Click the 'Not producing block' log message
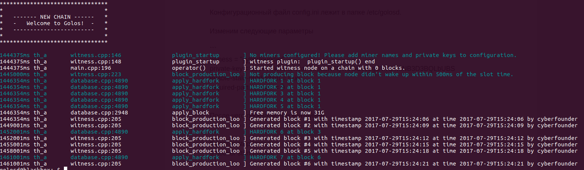Image resolution: width=584 pixels, height=170 pixels. (x=381, y=74)
